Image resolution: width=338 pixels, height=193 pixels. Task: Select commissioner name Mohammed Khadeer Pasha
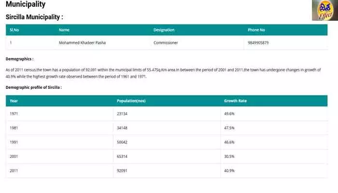tap(83, 42)
